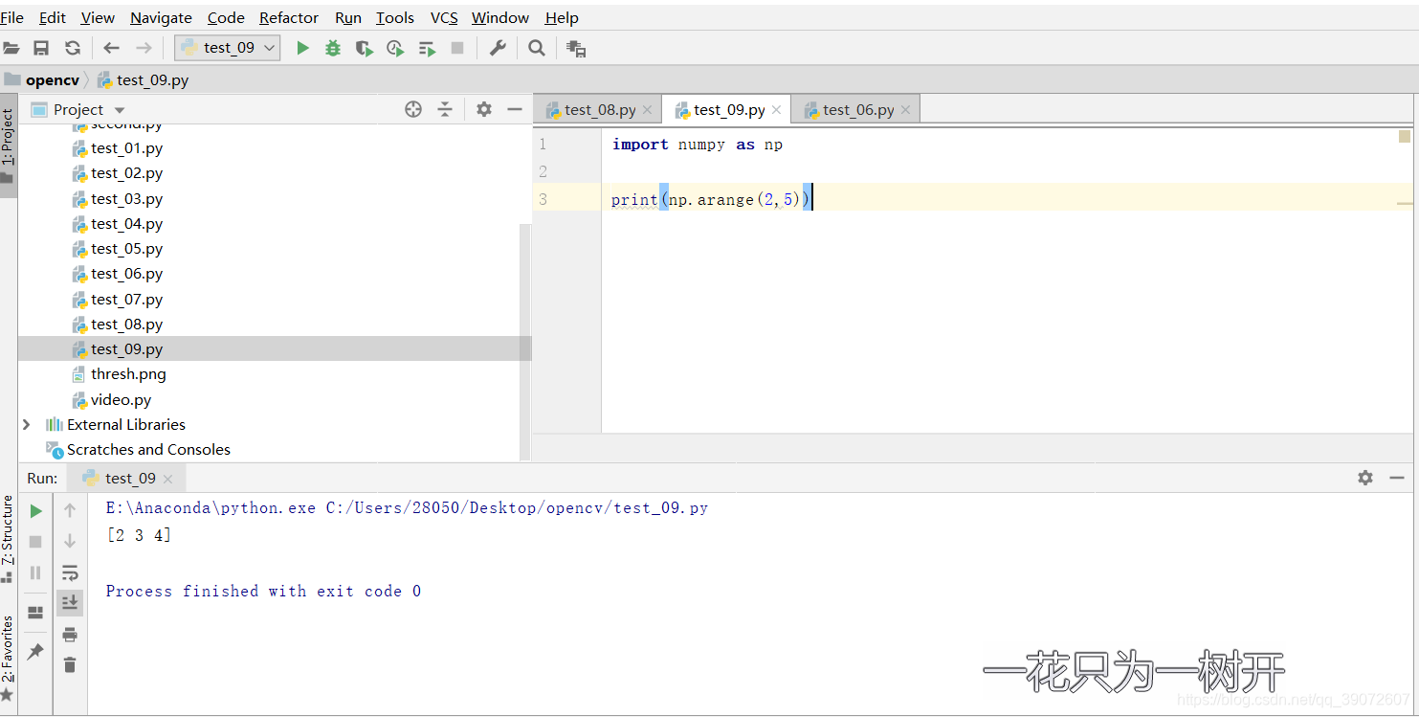
Task: Hide the Run panel with minus icon
Action: [x=1397, y=478]
